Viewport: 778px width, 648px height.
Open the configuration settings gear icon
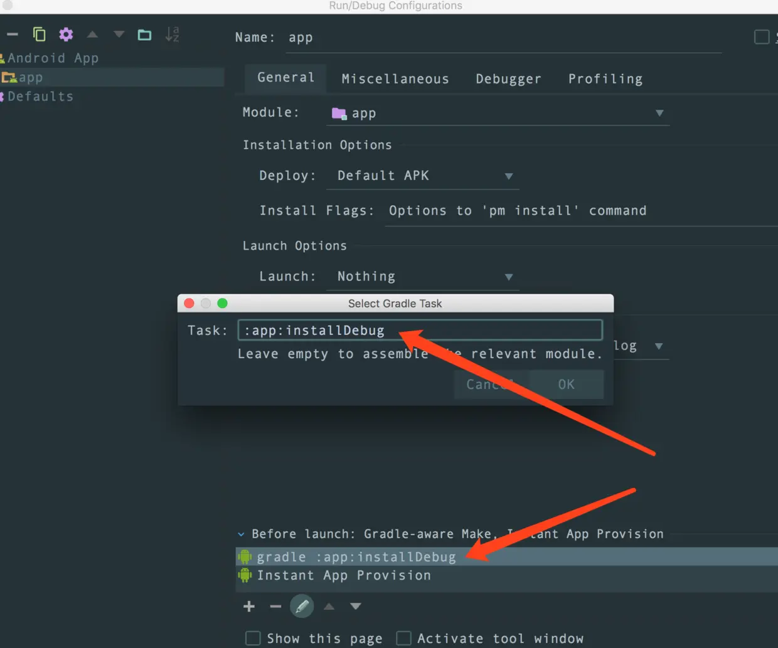tap(66, 34)
